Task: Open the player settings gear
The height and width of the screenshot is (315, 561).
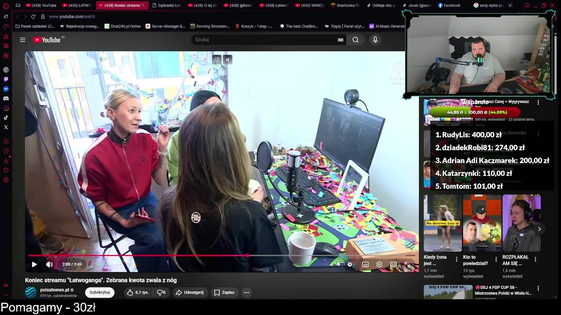Action: [380, 264]
